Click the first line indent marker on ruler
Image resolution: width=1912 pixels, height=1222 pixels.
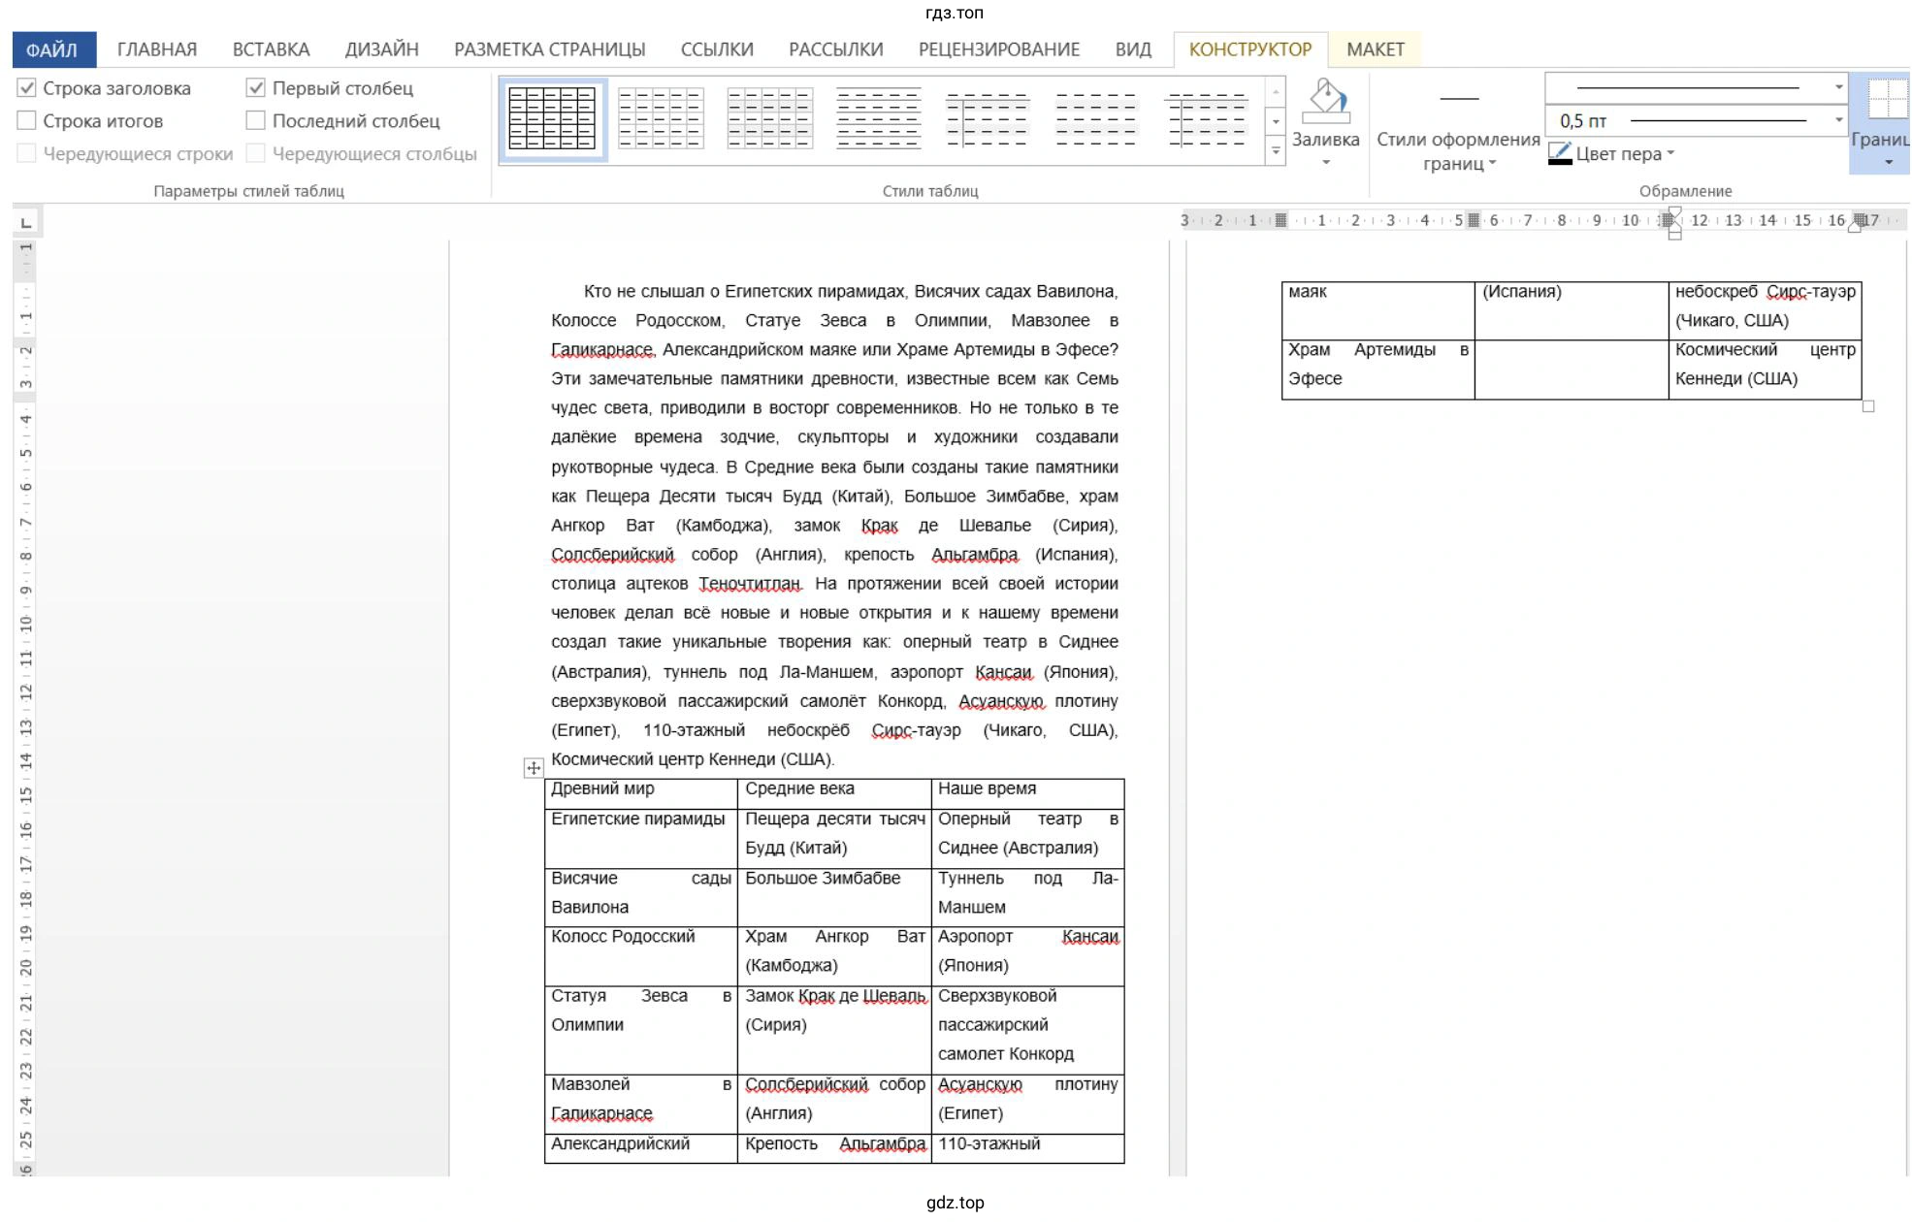pos(1674,212)
